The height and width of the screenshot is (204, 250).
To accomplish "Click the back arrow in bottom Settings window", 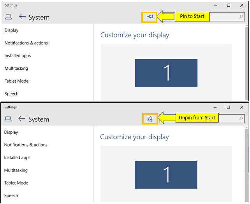I will pyautogui.click(x=22, y=118).
